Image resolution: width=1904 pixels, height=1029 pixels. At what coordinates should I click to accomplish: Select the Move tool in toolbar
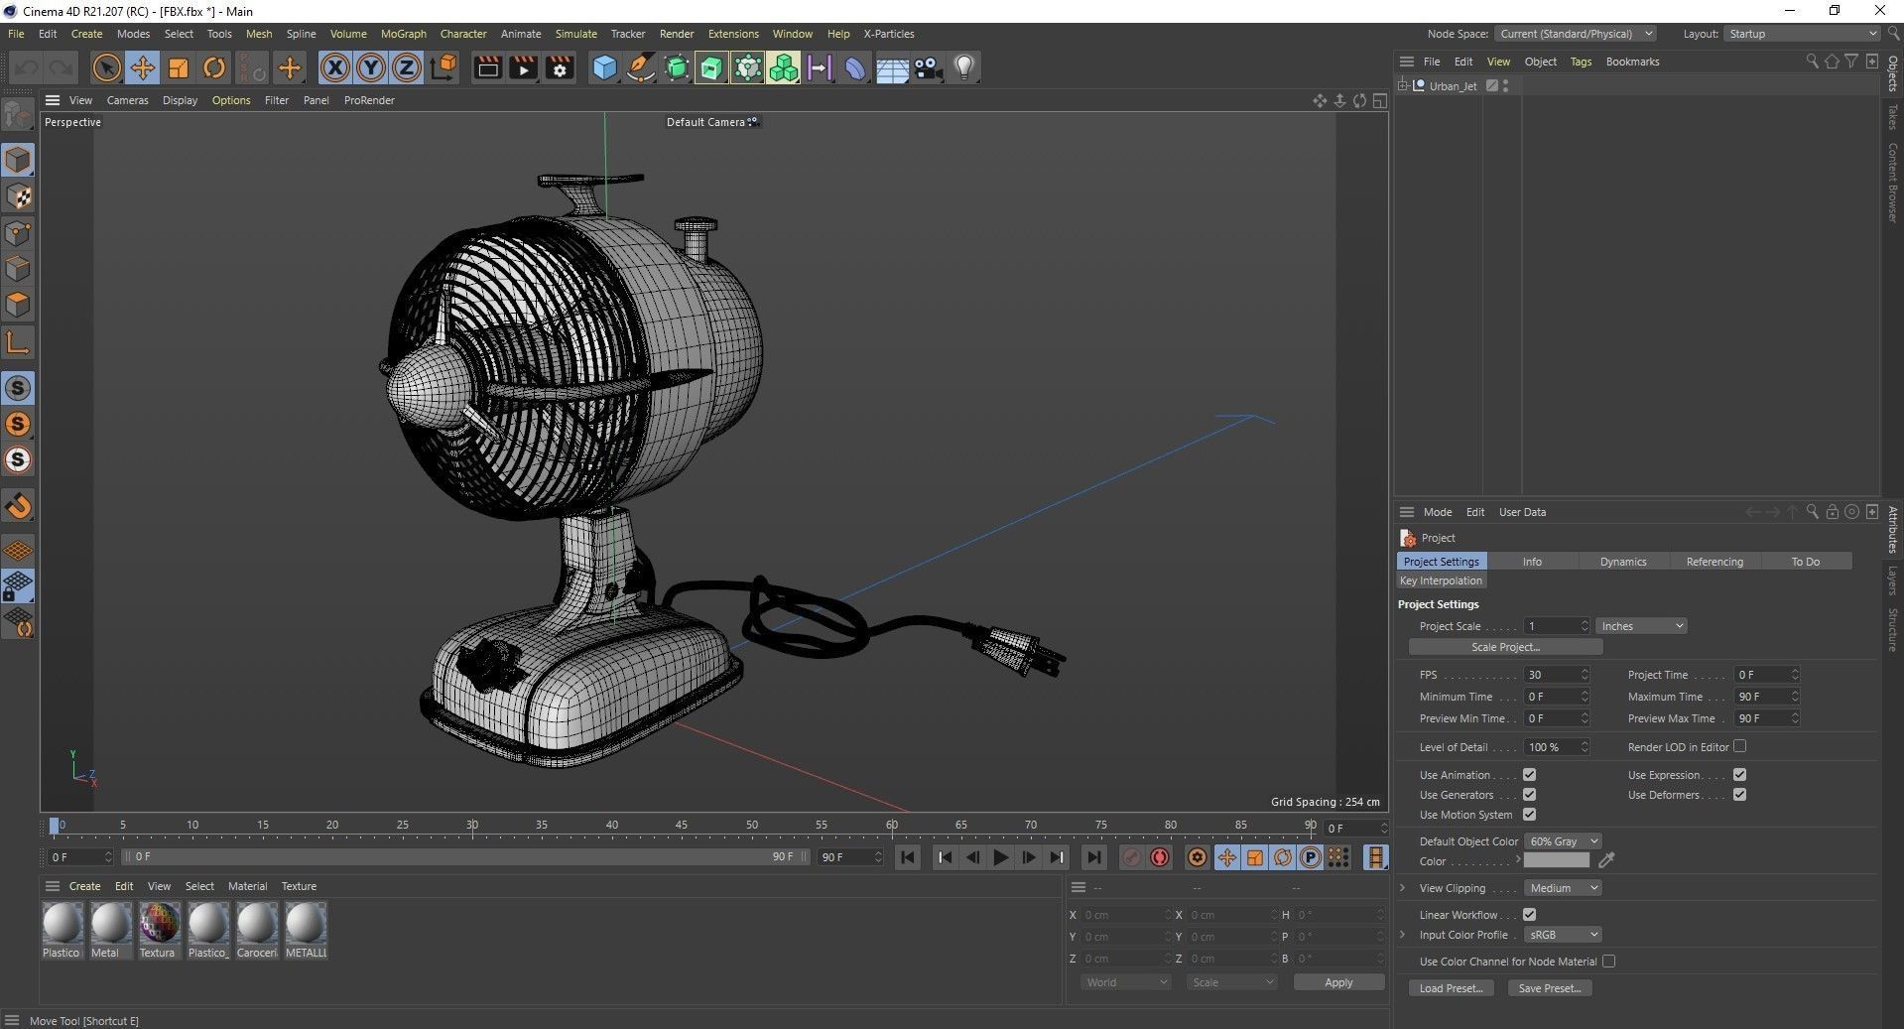(x=142, y=67)
